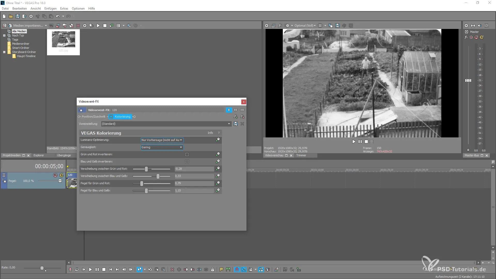Click the Medien importieren icon
This screenshot has height=279, width=496.
coord(10,26)
